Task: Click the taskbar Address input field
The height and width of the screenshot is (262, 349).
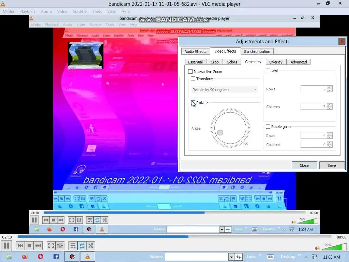Action: [197, 257]
